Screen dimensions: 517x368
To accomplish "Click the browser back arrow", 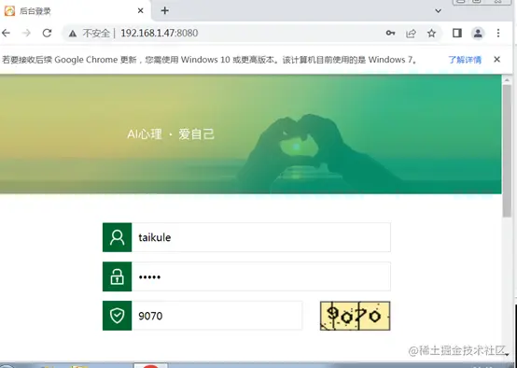I will (6, 33).
